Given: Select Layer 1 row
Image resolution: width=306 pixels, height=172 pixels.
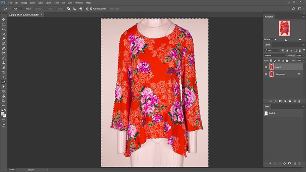Looking at the screenshot, I should click(x=283, y=67).
